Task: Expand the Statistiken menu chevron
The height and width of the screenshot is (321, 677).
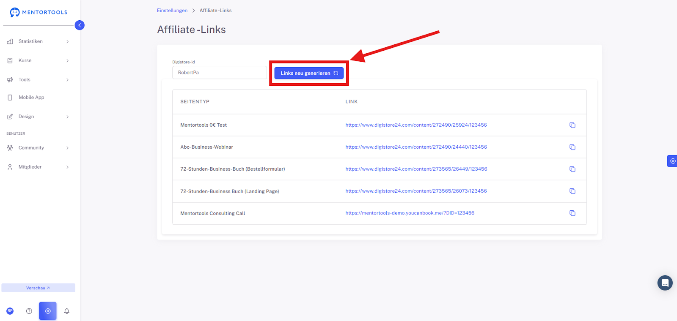Action: [x=67, y=41]
